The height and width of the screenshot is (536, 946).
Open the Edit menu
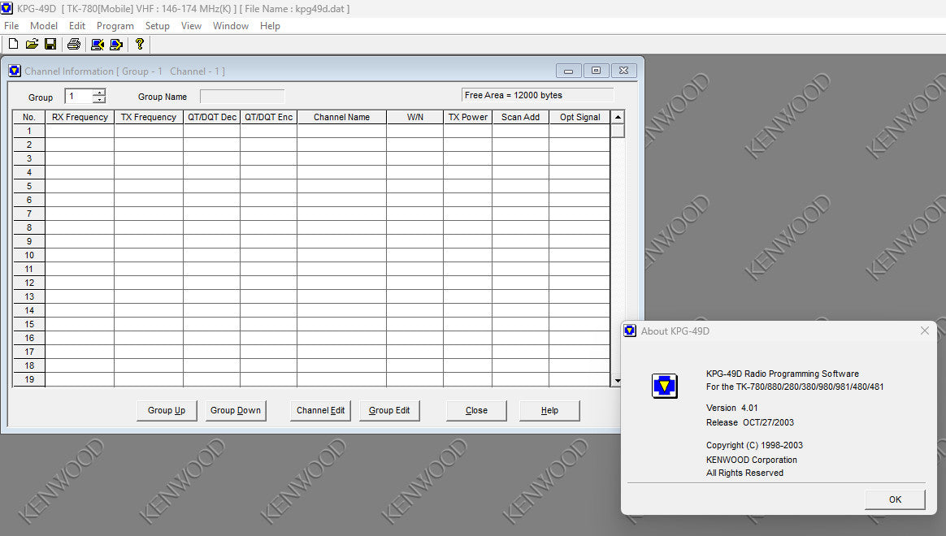point(76,26)
